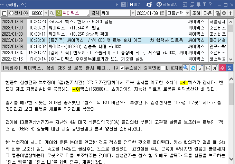Click the decrease font size 가 icon

[x=200, y=68]
